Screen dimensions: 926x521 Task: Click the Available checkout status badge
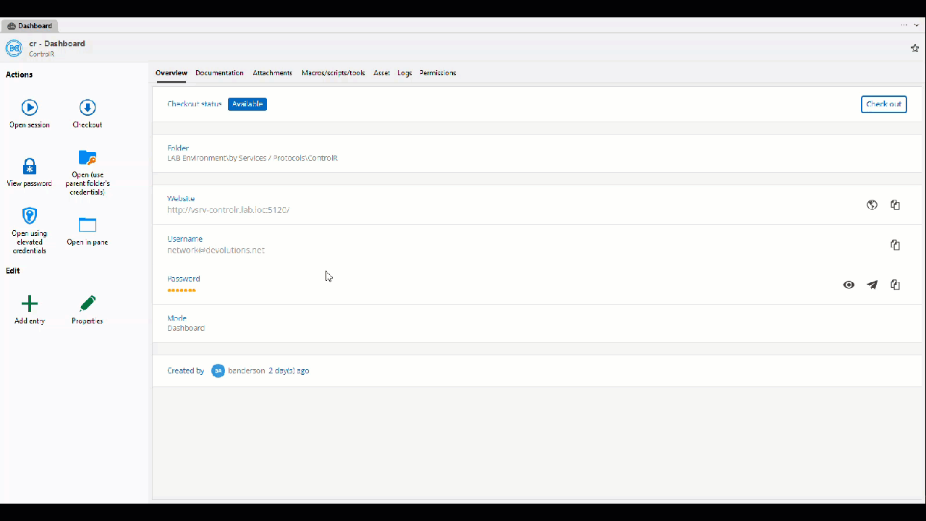point(247,104)
